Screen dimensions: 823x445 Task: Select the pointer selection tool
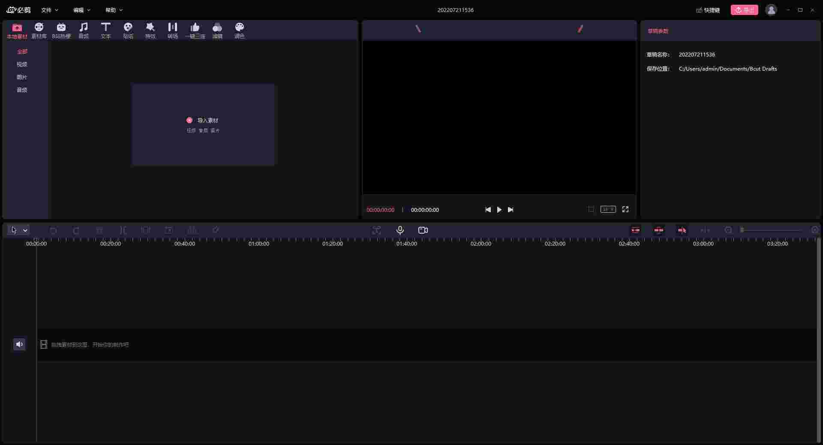tap(14, 230)
